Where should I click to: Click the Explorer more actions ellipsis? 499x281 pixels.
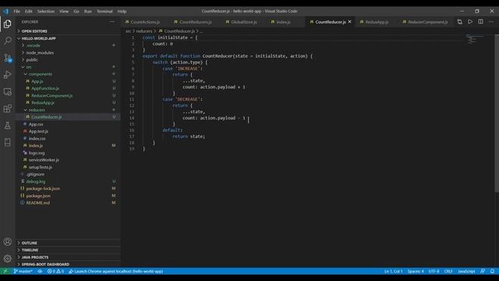[112, 22]
